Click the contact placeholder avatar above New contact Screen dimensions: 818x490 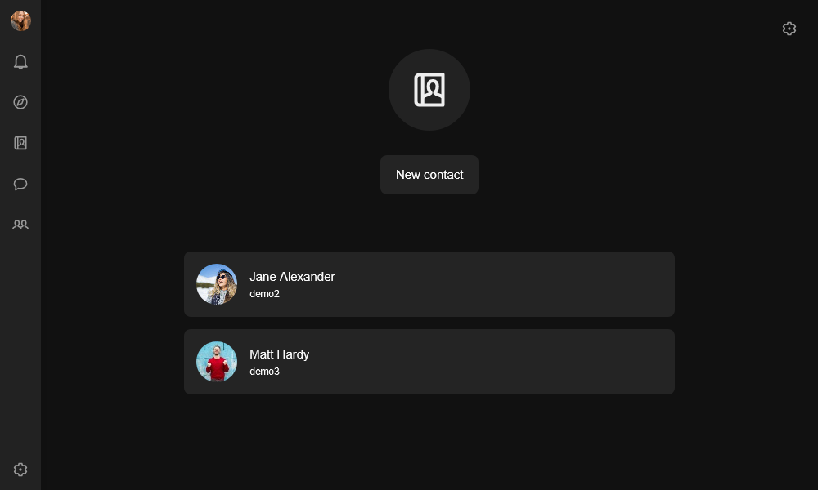click(429, 90)
